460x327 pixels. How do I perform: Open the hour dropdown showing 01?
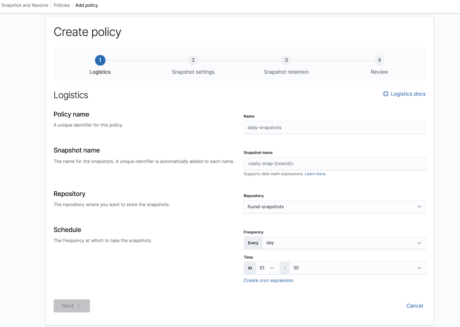point(267,268)
